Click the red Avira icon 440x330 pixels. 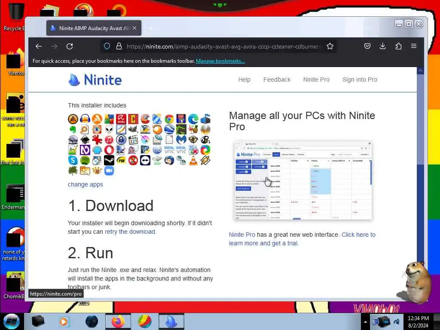tap(121, 119)
